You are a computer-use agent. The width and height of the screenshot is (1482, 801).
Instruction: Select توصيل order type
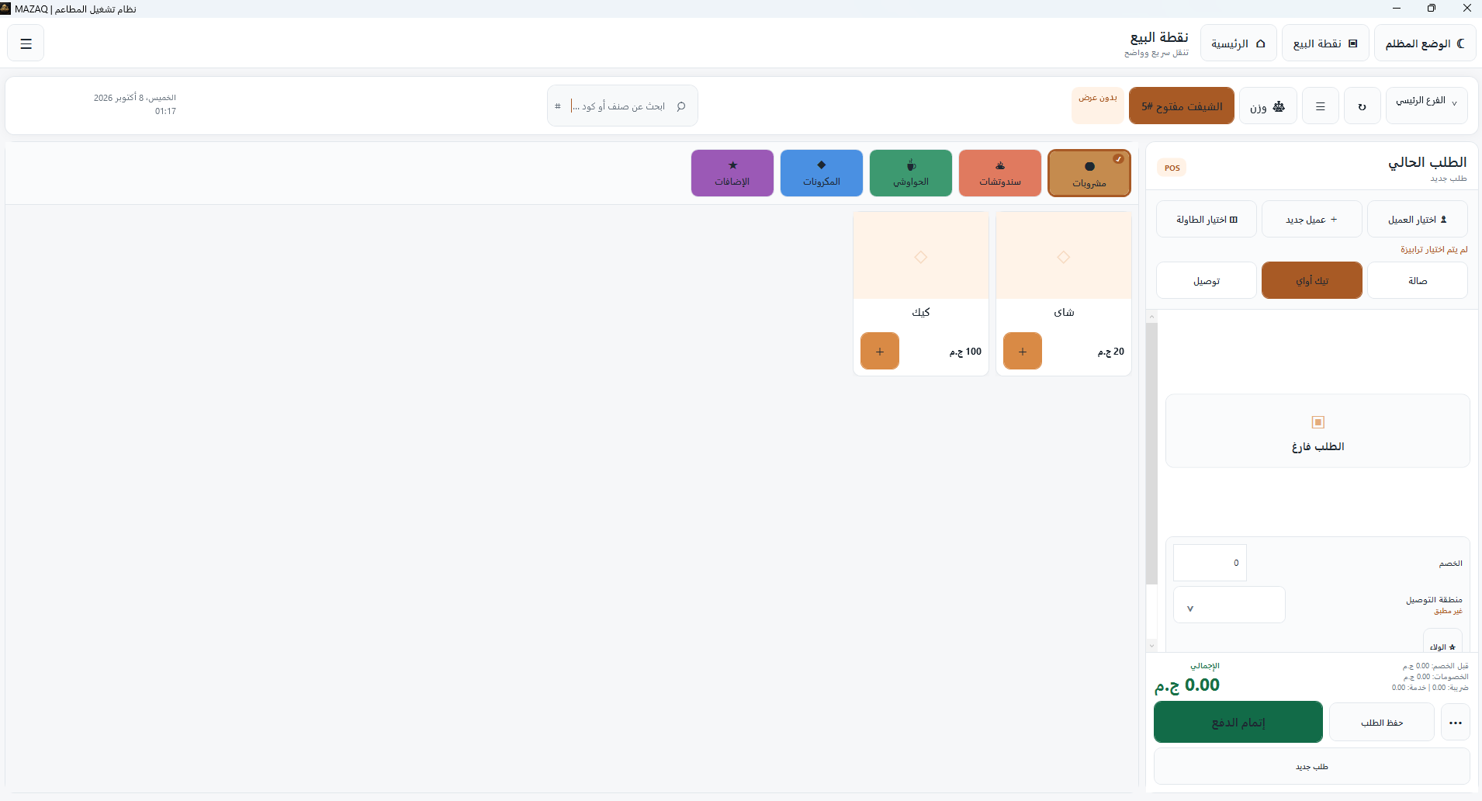point(1207,280)
